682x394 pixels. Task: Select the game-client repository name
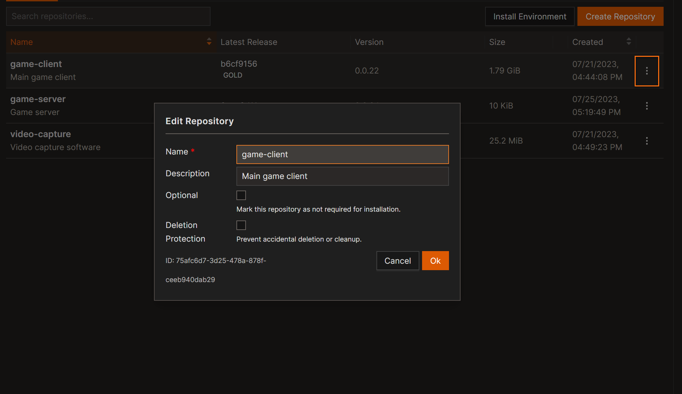(36, 64)
